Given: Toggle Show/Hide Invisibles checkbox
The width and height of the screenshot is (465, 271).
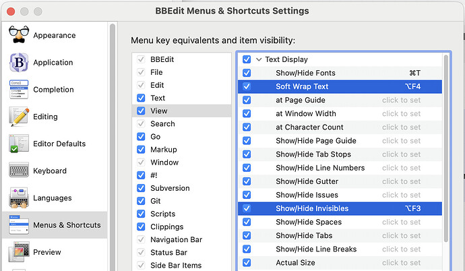Looking at the screenshot, I should point(247,208).
